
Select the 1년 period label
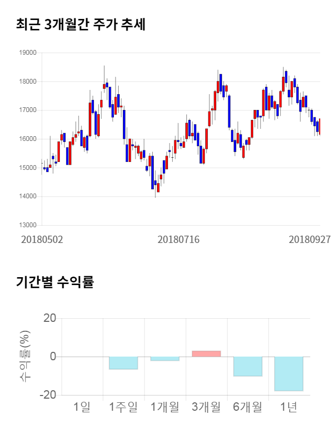(289, 407)
